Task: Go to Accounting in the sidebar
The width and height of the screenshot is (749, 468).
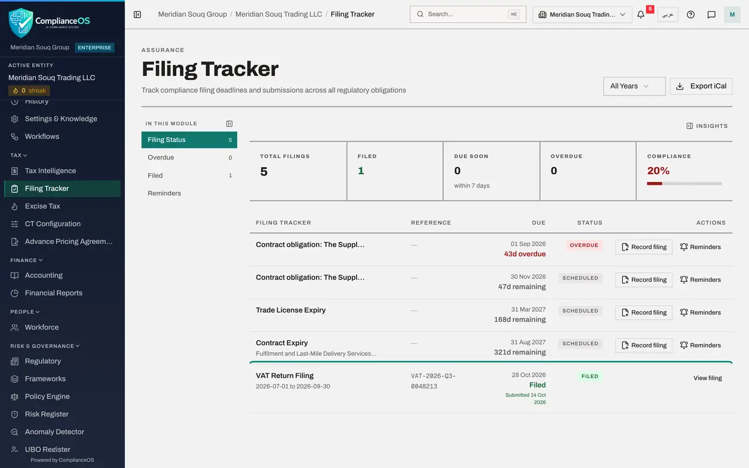Action: tap(62, 275)
